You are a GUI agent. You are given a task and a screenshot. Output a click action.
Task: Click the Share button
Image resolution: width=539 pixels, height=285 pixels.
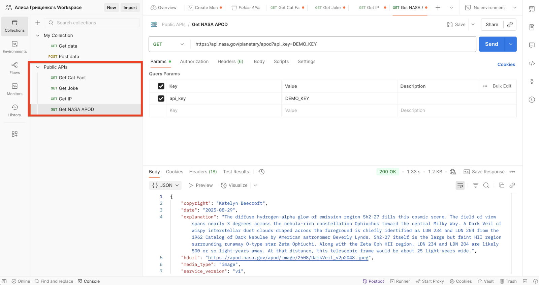tap(492, 25)
